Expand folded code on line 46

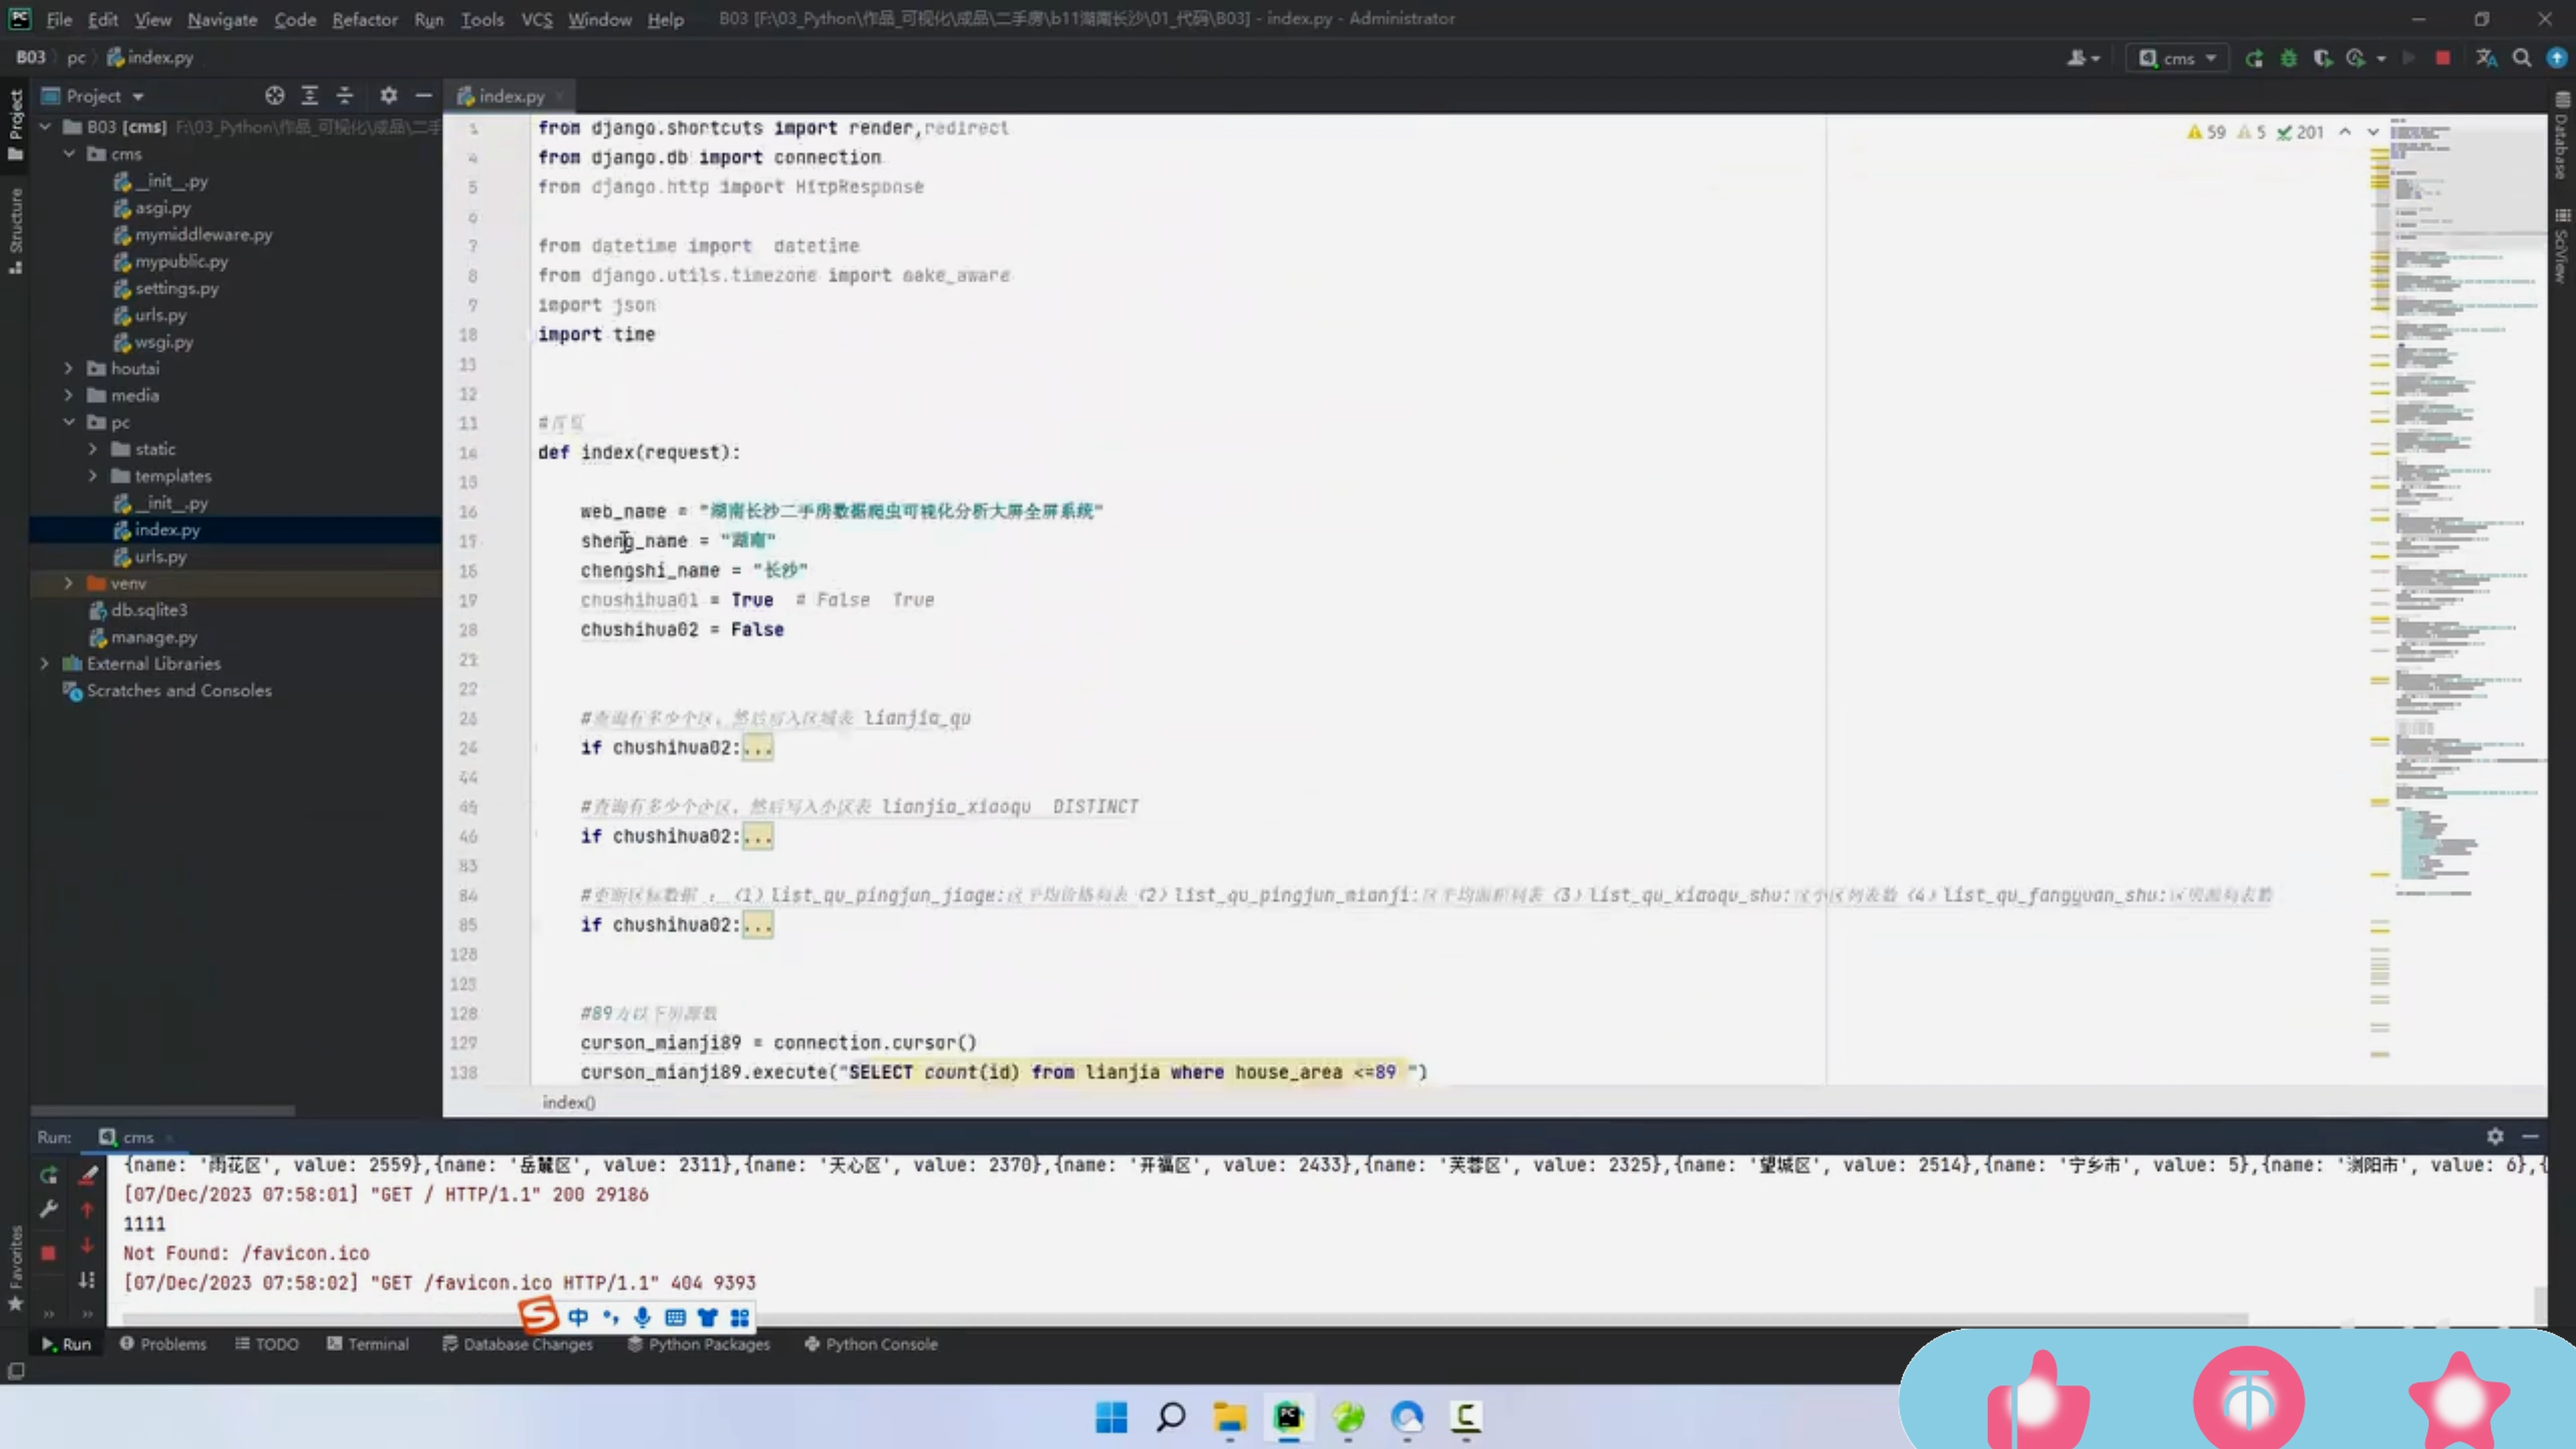(758, 836)
